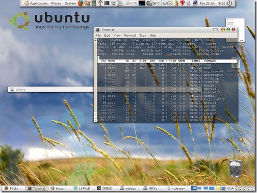257x193 pixels.
Task: Open the Places menu
Action: coord(56,3)
